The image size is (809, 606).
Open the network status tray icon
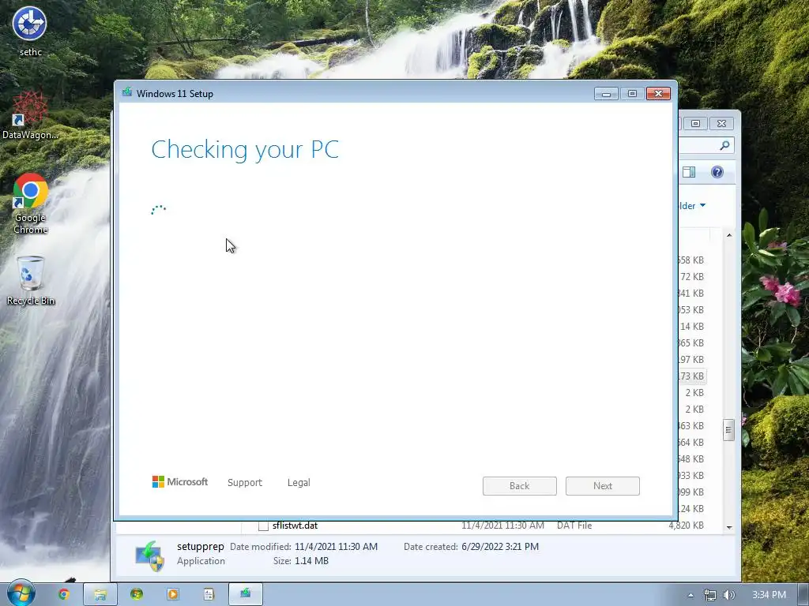[x=710, y=595]
